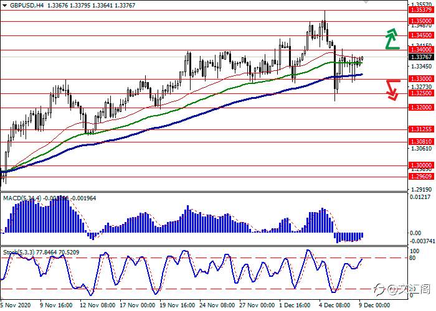Click the Stochastic 80 level label

(413, 258)
